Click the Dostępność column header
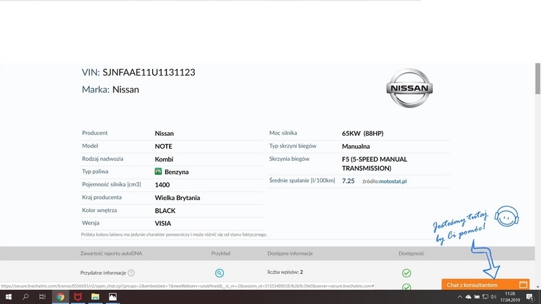Image resolution: width=541 pixels, height=304 pixels. point(411,253)
